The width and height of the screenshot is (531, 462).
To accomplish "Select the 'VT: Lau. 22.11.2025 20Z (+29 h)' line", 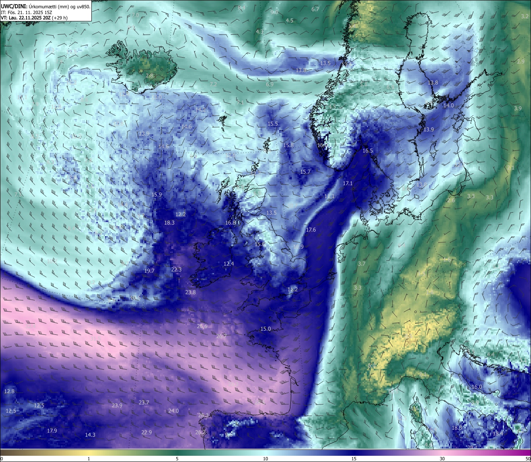I will [34, 18].
